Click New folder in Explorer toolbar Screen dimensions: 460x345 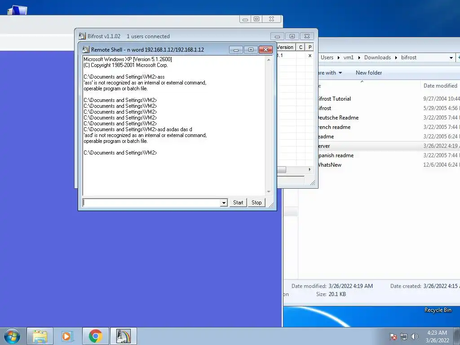point(369,73)
